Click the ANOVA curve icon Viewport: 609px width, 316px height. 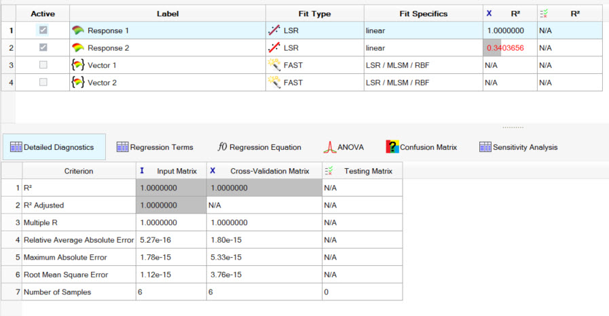click(330, 147)
